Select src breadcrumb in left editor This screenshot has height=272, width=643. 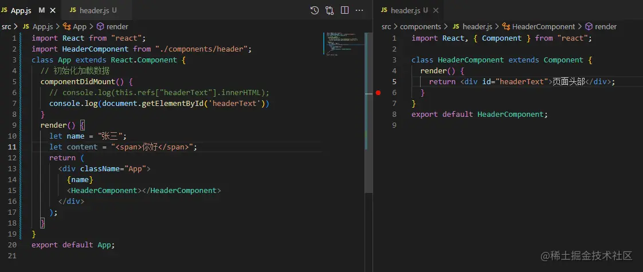tap(6, 26)
